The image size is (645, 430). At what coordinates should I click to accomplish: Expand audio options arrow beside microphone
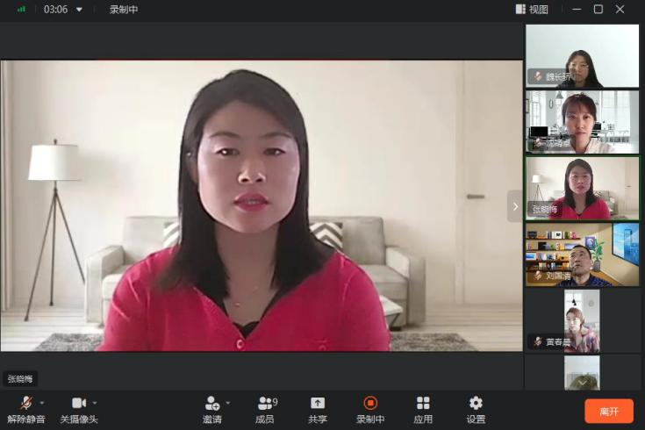[43, 403]
